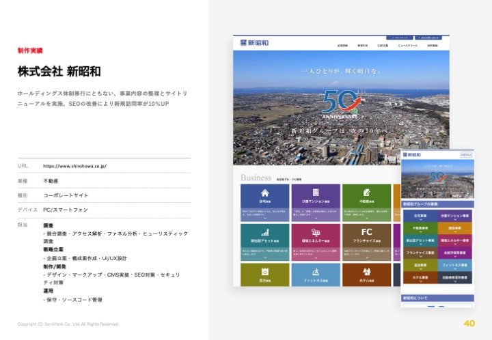Click the page number 40
The height and width of the screenshot is (340, 492).
click(x=469, y=324)
